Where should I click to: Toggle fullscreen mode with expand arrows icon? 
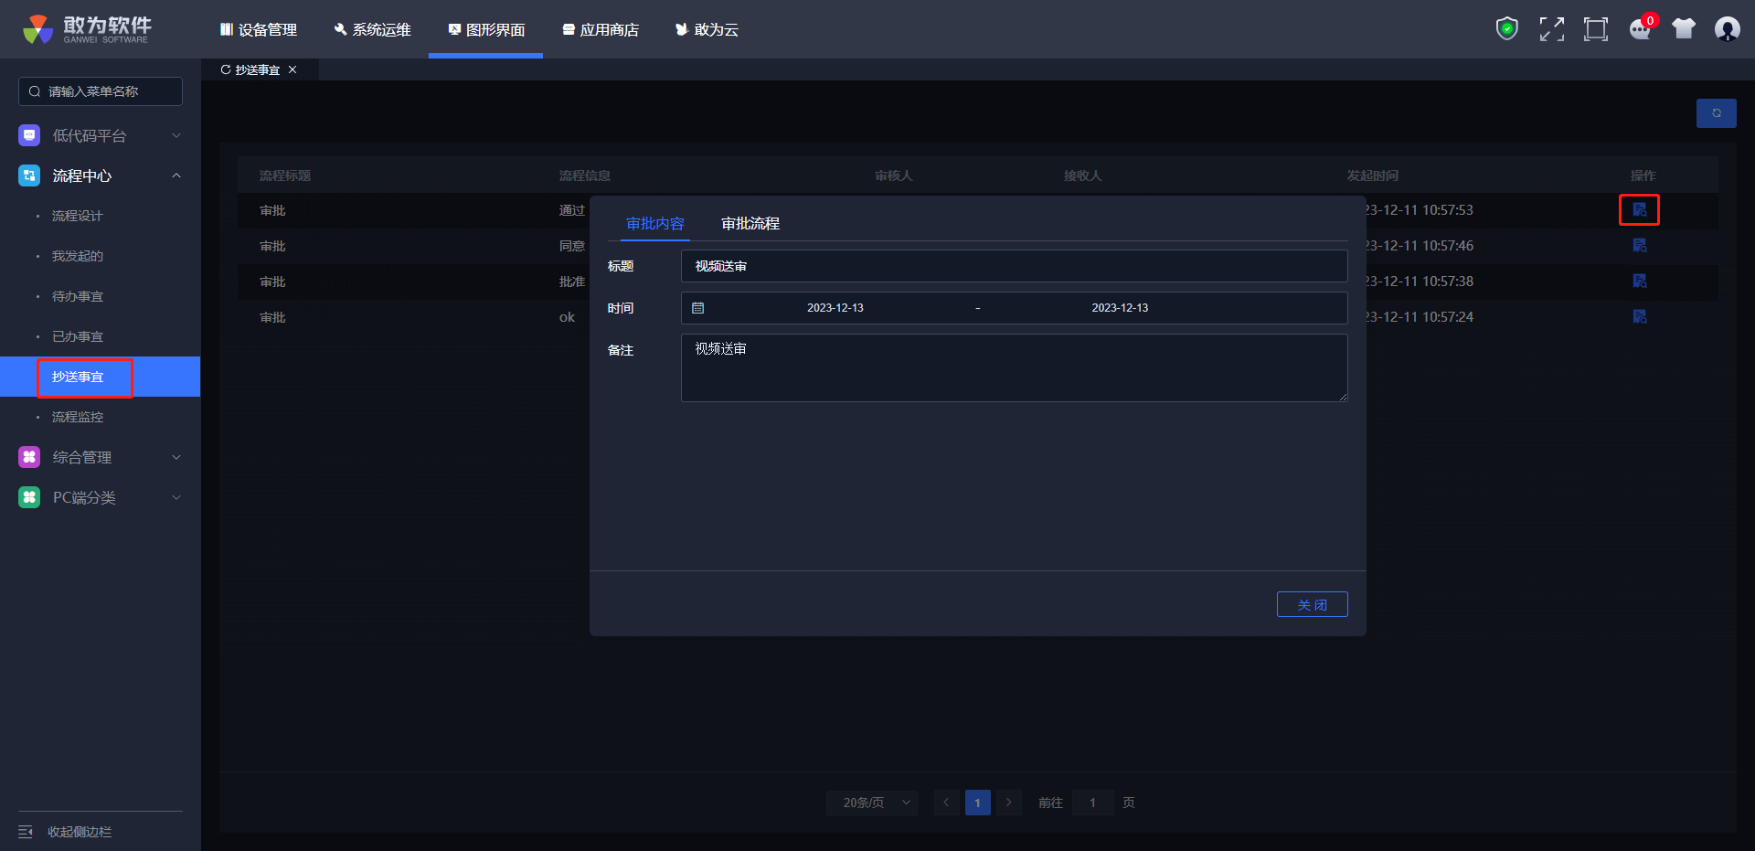point(1551,29)
